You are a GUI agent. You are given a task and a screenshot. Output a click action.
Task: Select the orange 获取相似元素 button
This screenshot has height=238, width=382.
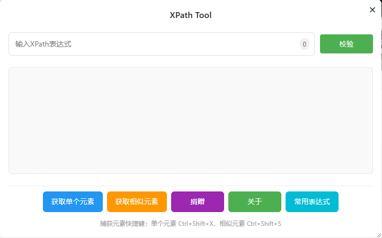click(137, 202)
